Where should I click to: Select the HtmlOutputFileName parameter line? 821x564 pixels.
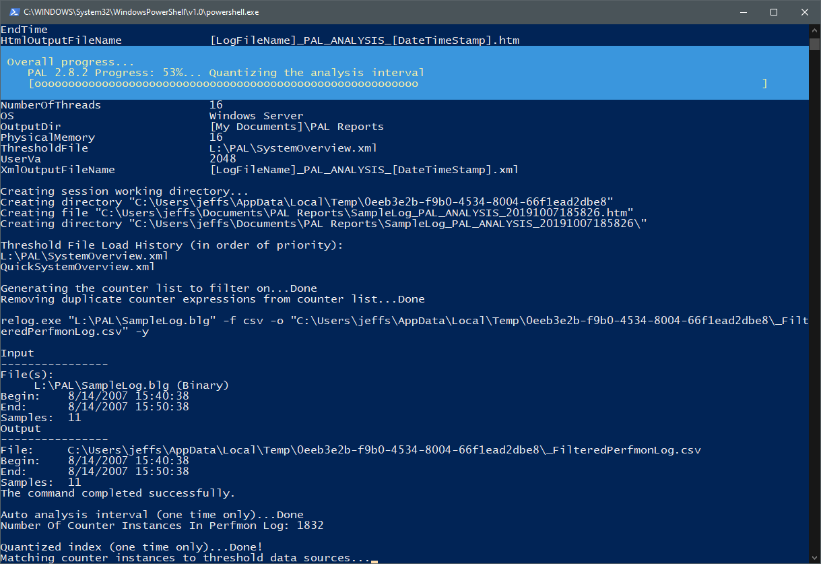260,40
